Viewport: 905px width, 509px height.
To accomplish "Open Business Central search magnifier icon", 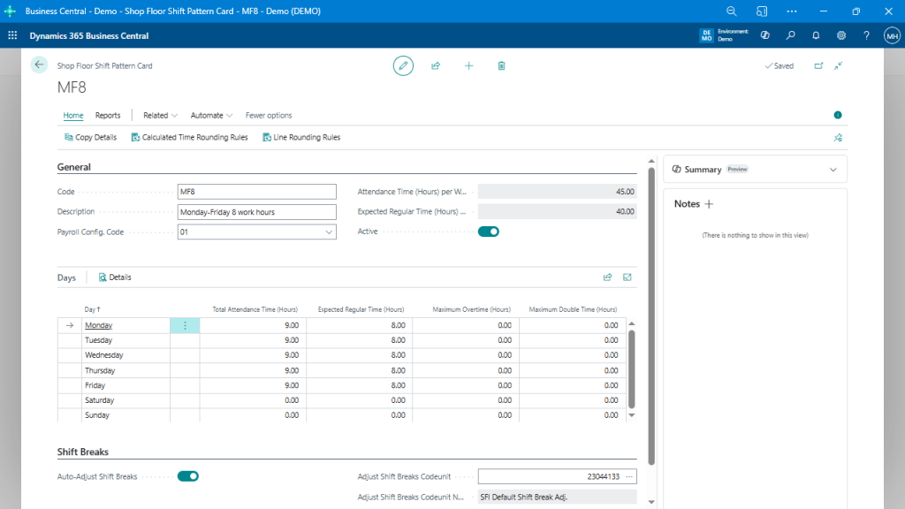I will coord(791,35).
